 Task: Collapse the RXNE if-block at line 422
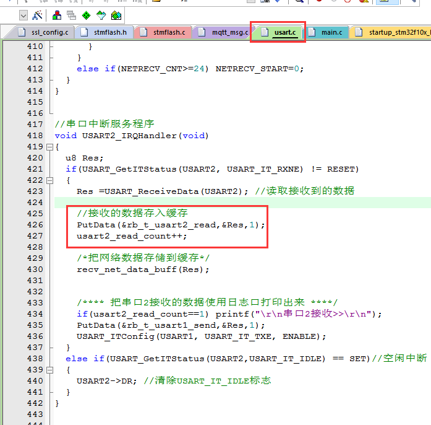pyautogui.click(x=49, y=181)
